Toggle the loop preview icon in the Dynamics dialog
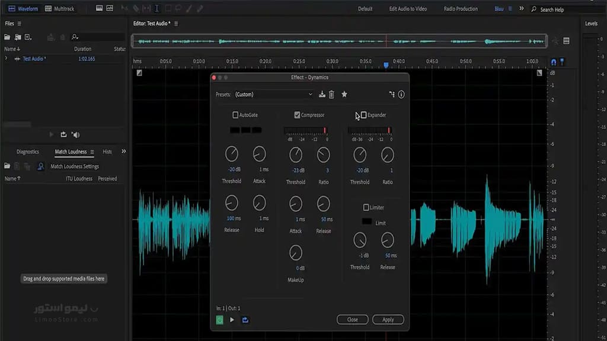The height and width of the screenshot is (341, 607). 245,320
